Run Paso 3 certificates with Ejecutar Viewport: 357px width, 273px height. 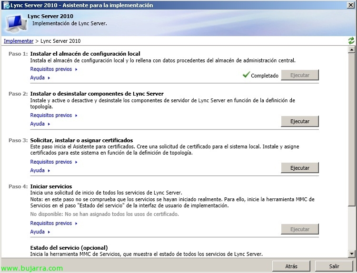pos(299,168)
